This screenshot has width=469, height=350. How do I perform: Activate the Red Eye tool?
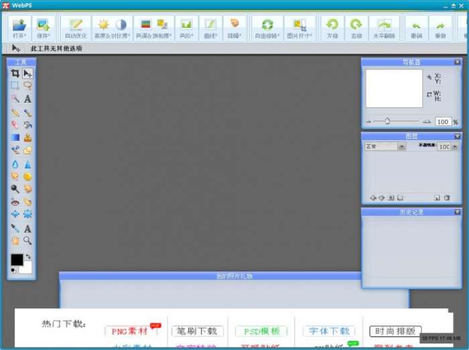[15, 202]
